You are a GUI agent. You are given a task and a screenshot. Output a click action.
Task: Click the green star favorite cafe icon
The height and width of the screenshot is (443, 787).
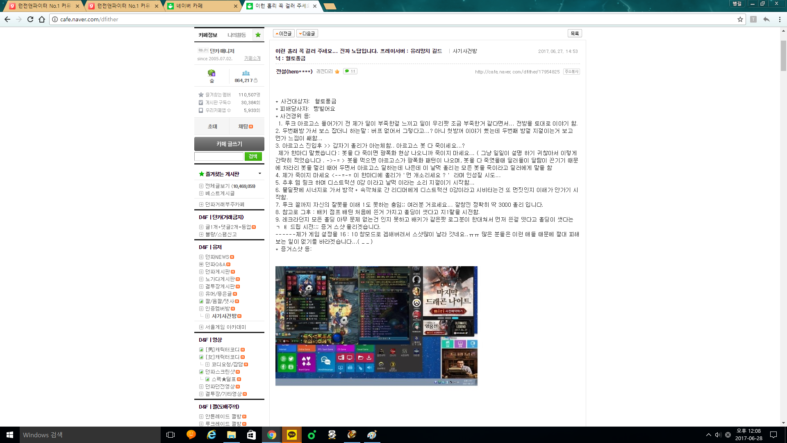(x=258, y=35)
